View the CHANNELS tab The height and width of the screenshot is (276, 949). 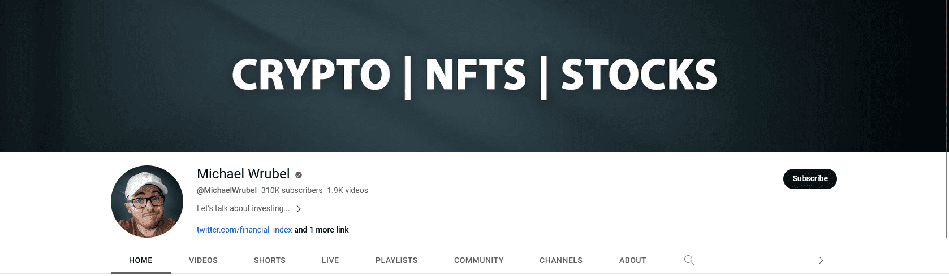(561, 260)
